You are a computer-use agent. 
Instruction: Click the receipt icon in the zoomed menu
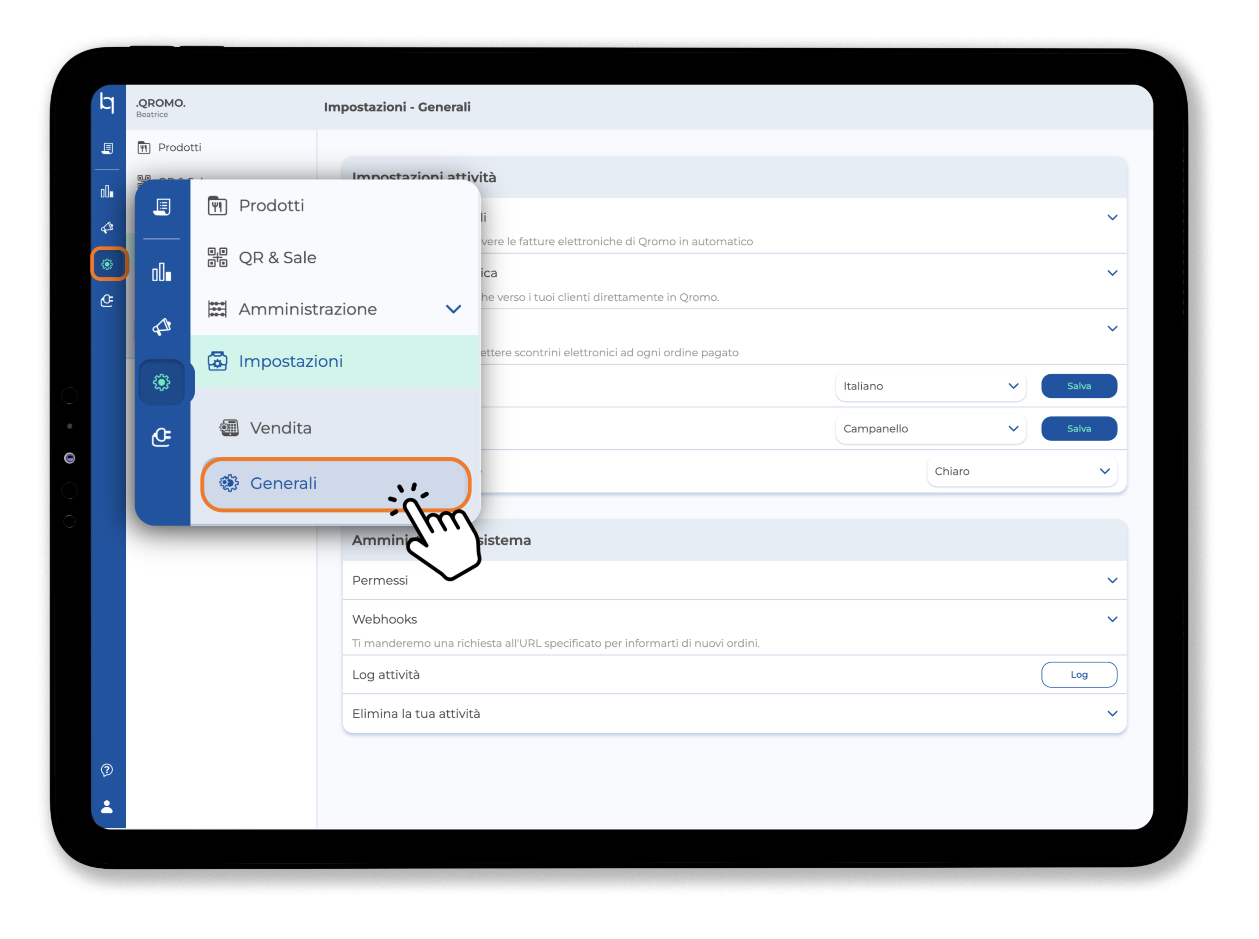click(x=162, y=207)
